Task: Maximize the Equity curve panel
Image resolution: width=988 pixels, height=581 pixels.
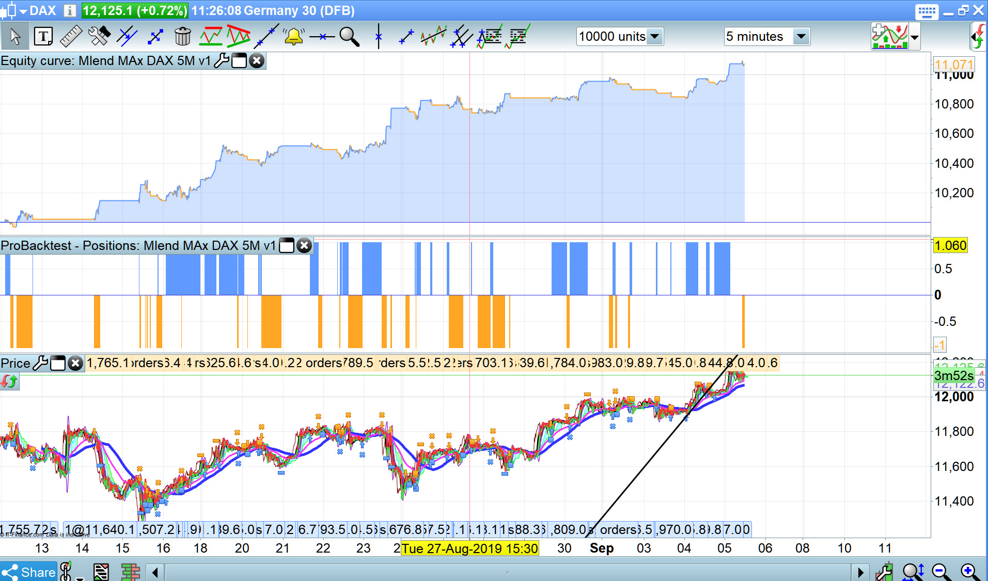Action: coord(239,61)
